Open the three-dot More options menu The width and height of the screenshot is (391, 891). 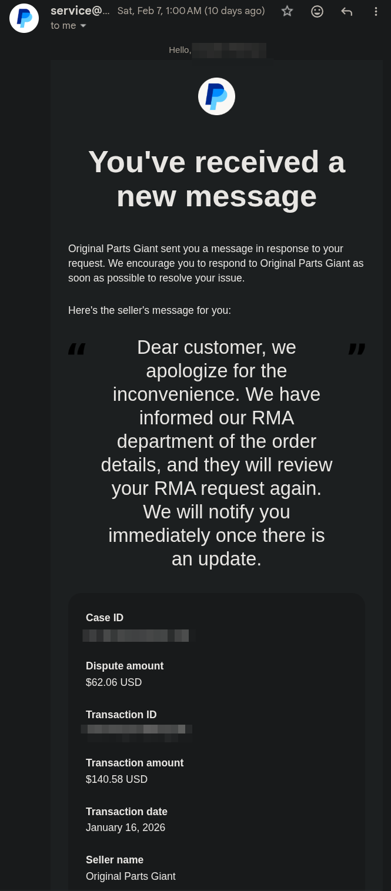(376, 11)
